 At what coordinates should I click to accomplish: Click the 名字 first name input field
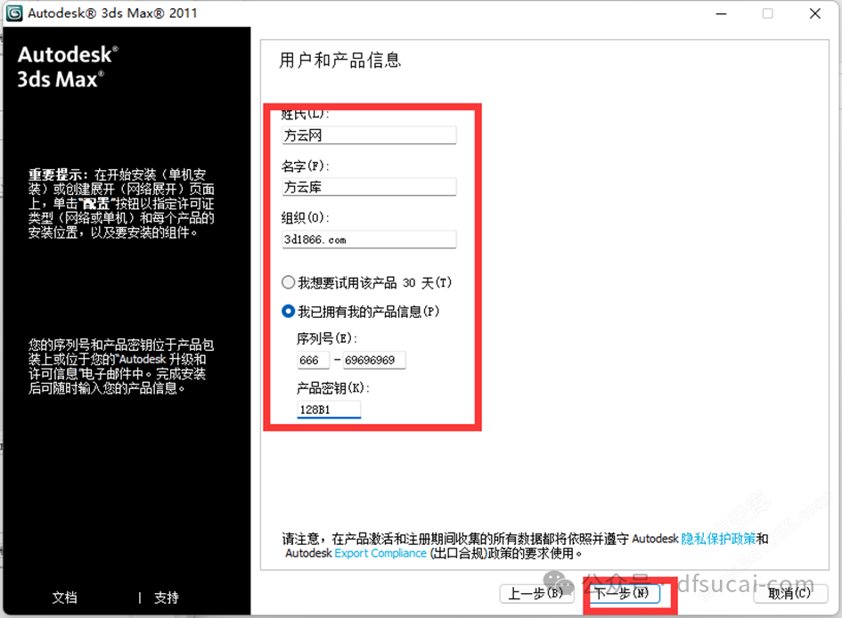368,187
